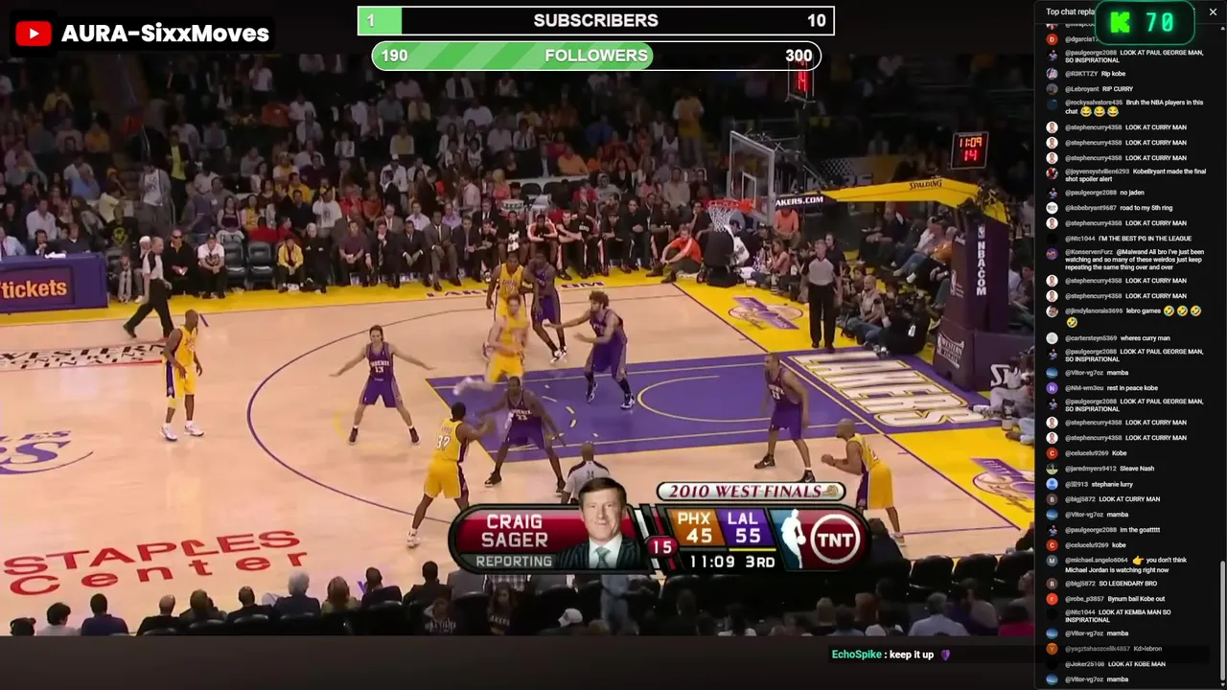
Task: Click the chat message 'Rip kobe'
Action: 1113,74
